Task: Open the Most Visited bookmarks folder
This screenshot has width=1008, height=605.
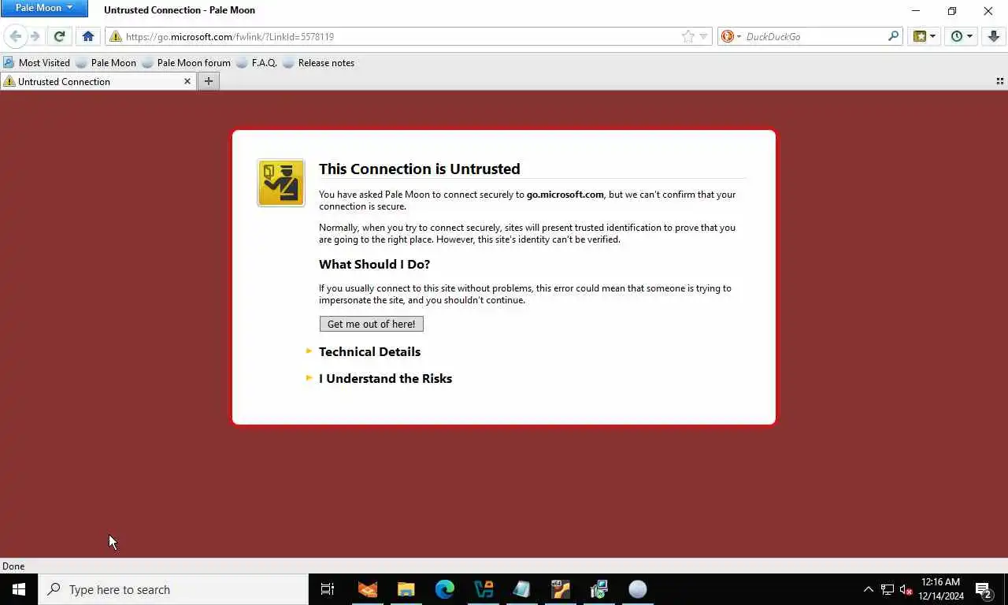Action: (36, 63)
